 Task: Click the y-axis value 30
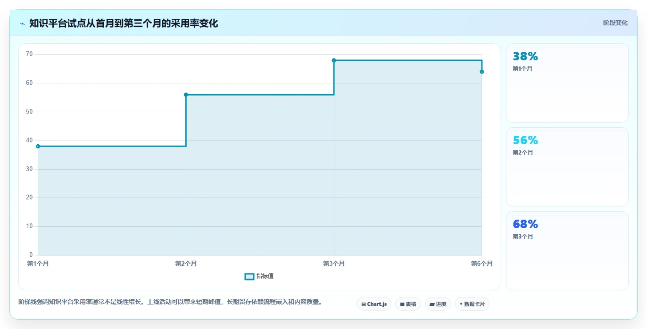click(x=29, y=169)
